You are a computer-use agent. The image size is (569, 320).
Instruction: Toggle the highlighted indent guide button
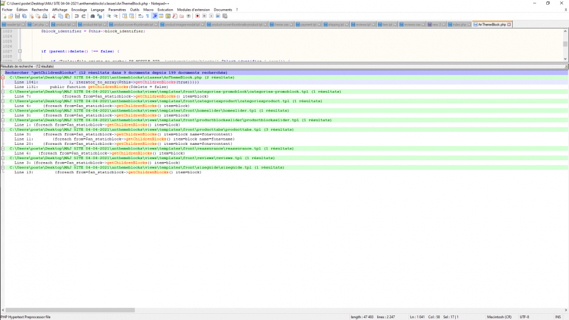pyautogui.click(x=155, y=16)
